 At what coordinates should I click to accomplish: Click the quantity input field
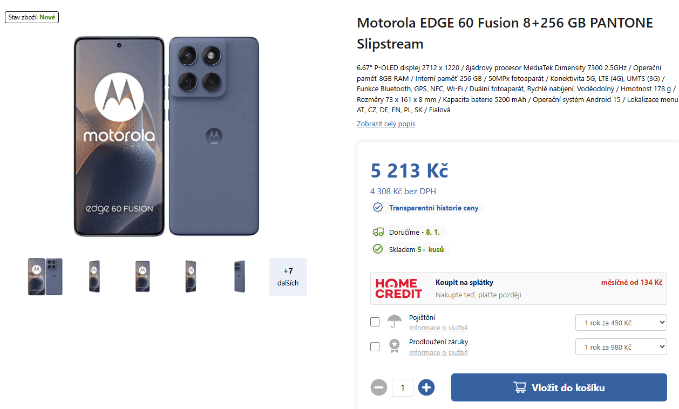point(403,387)
